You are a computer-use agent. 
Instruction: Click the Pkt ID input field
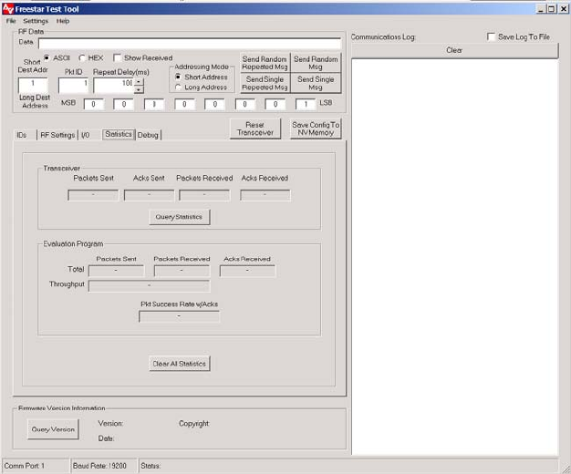(x=73, y=85)
